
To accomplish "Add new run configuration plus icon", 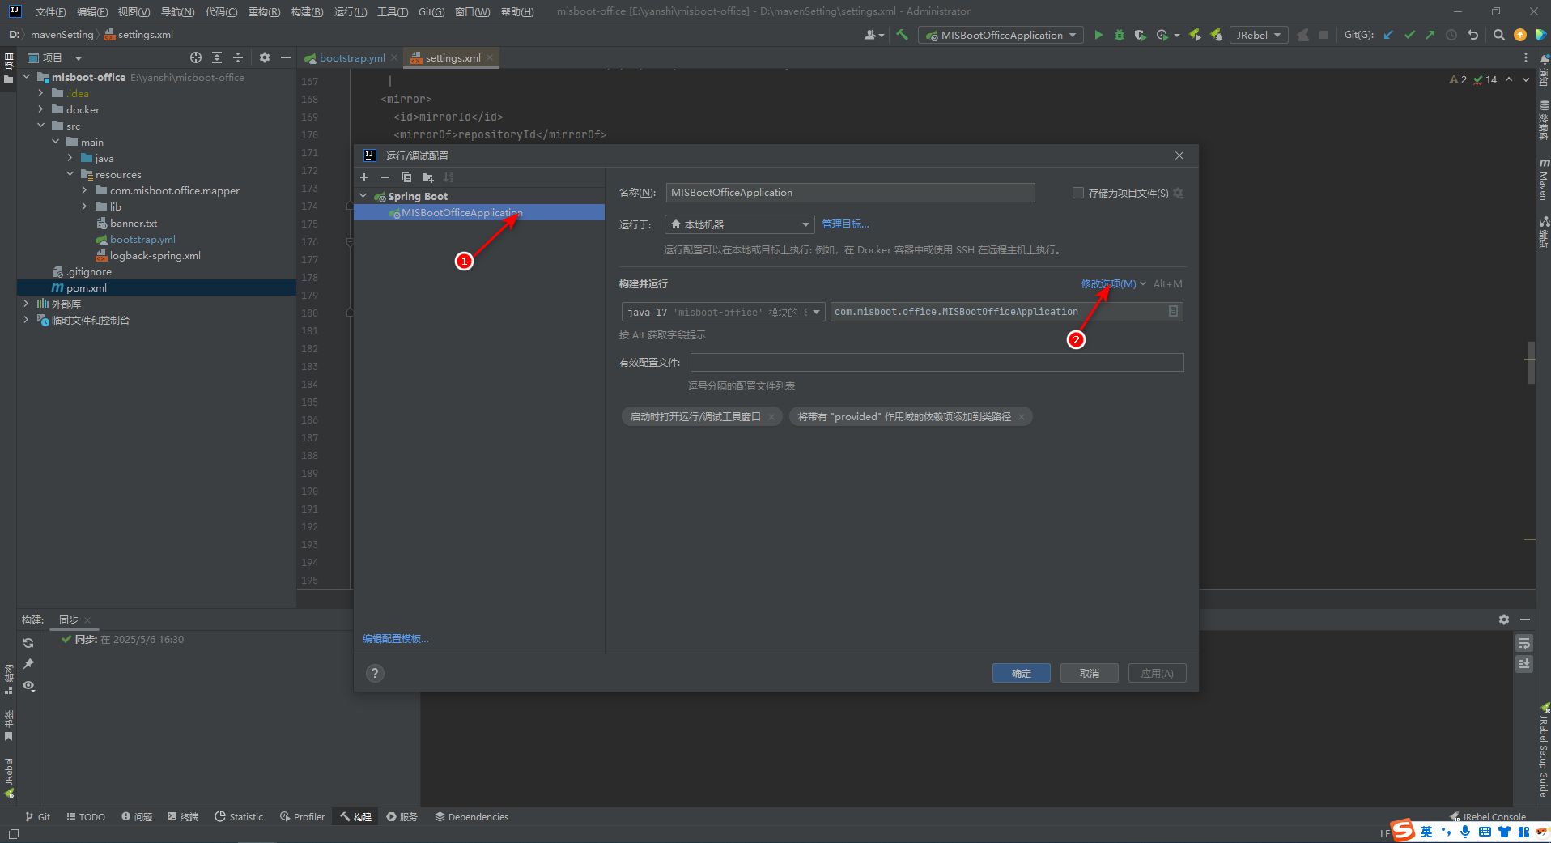I will [364, 177].
